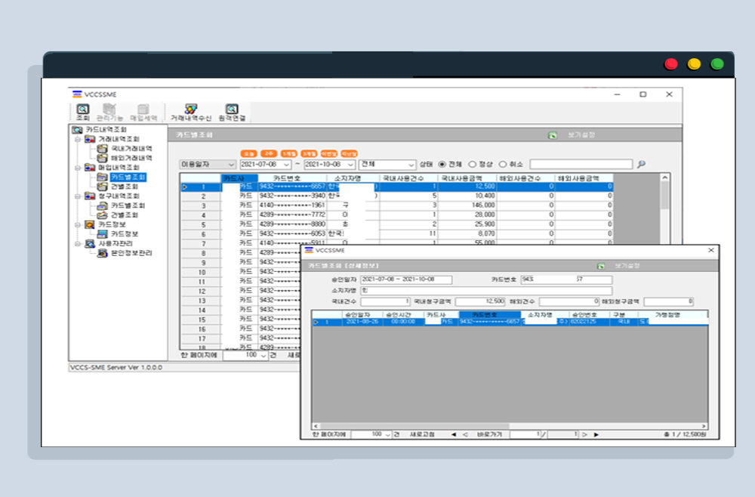Click 바로가기 in detail popup footer
Image resolution: width=755 pixels, height=497 pixels.
point(489,434)
